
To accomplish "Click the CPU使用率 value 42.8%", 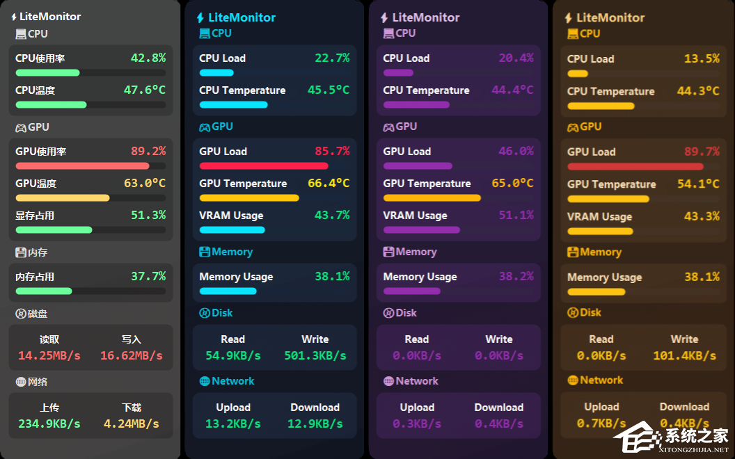I will pos(148,58).
